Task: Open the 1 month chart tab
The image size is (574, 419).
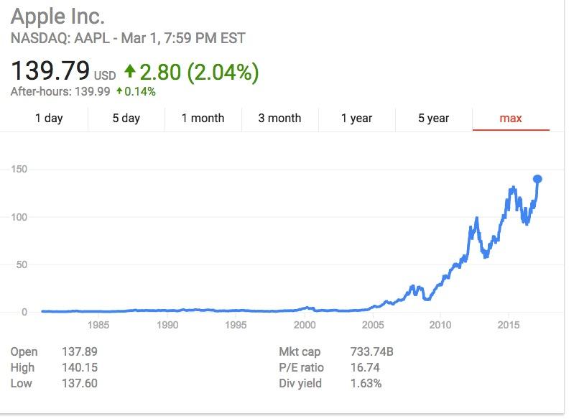Action: (203, 119)
